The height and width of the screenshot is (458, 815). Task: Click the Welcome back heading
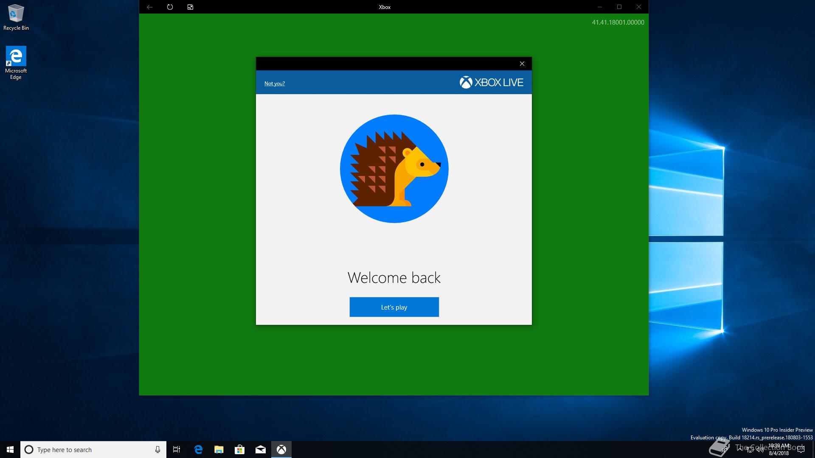coord(394,278)
